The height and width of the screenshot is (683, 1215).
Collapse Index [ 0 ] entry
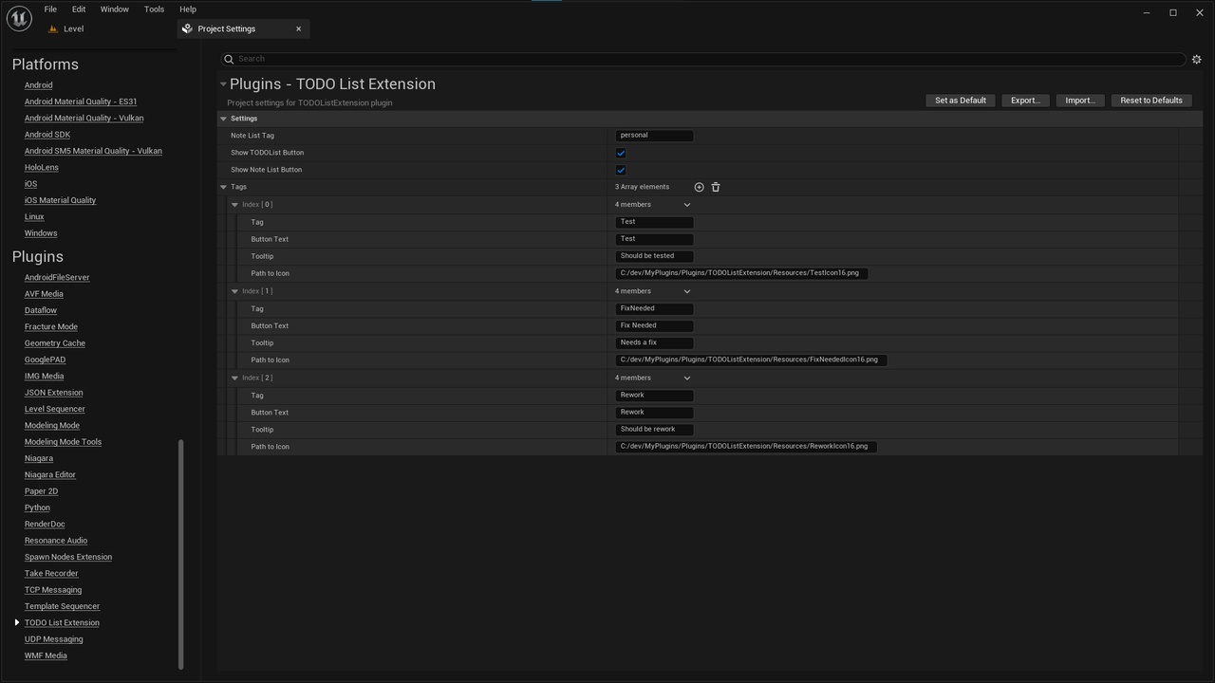click(x=234, y=205)
